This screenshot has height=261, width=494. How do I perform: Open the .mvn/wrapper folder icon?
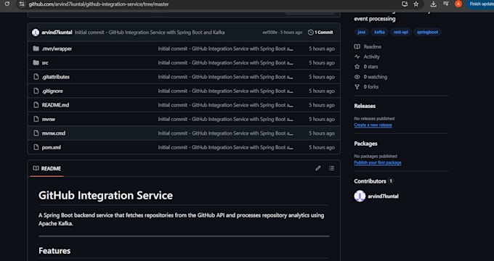point(36,49)
